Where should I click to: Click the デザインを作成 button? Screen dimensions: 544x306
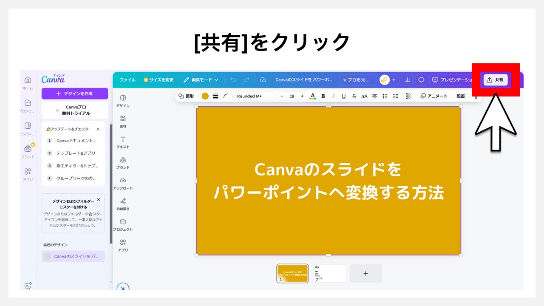tap(74, 93)
